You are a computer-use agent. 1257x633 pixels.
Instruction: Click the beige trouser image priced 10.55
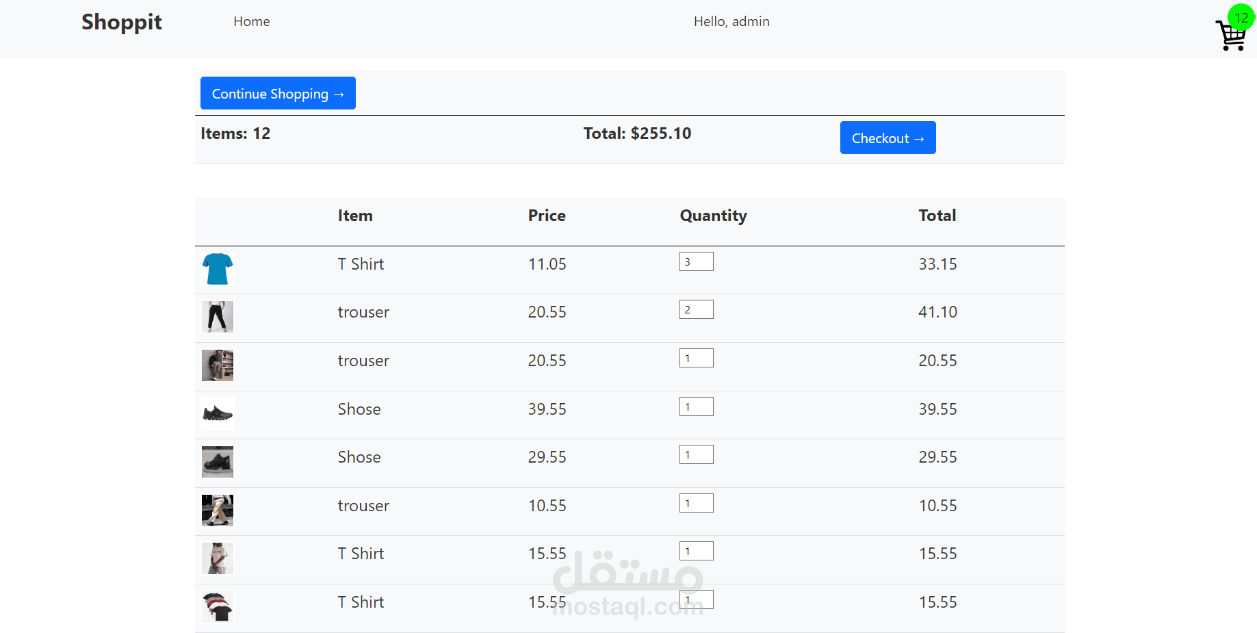tap(218, 510)
